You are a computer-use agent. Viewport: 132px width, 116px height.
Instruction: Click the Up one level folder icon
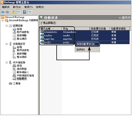[13, 12]
